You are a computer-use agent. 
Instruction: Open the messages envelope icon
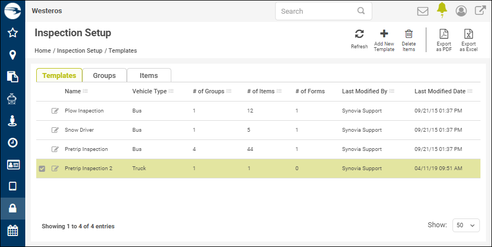[423, 11]
